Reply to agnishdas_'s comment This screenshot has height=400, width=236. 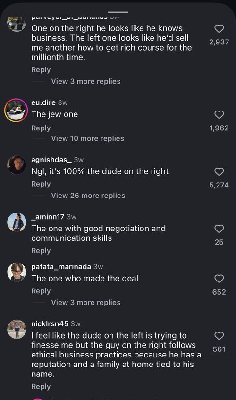41,184
